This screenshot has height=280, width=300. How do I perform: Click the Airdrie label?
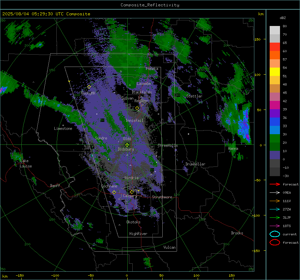[x=131, y=178]
